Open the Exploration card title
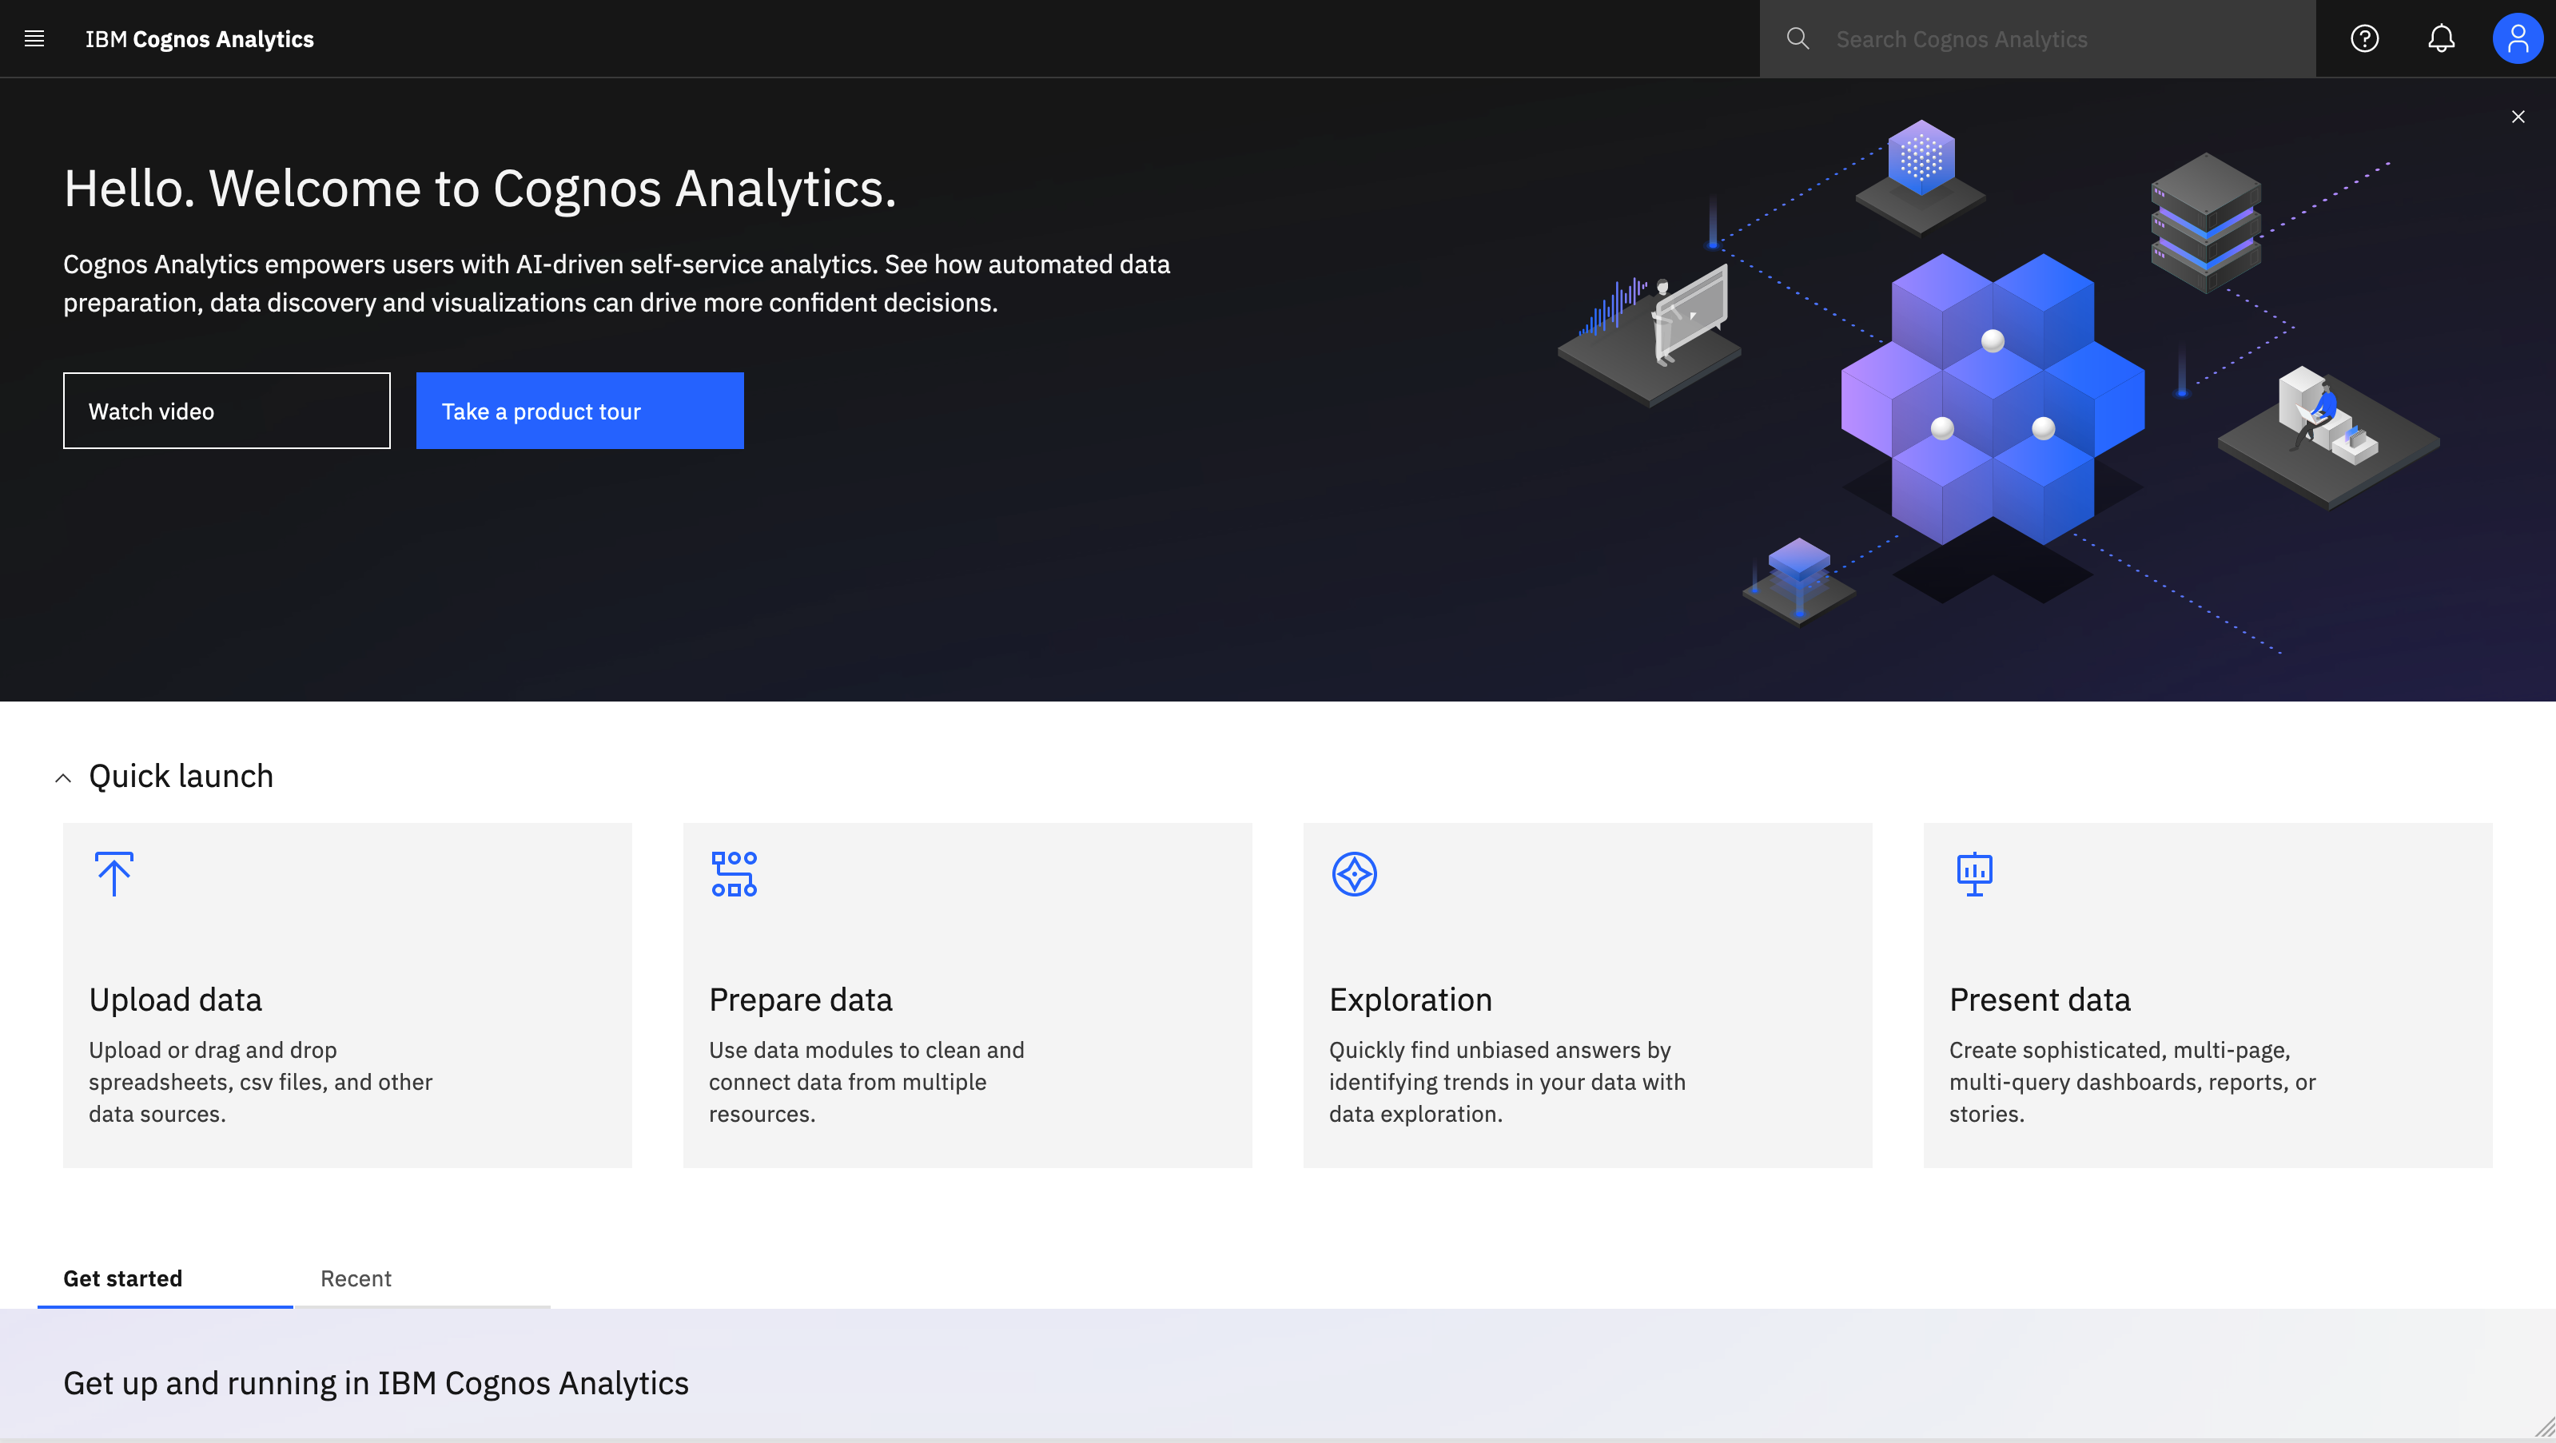2556x1443 pixels. pyautogui.click(x=1410, y=1000)
